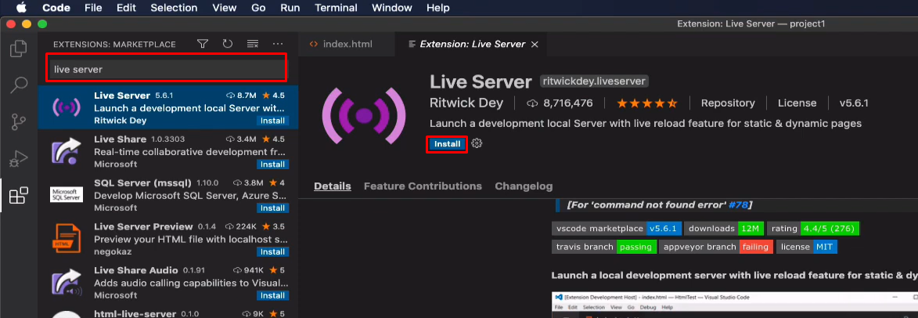This screenshot has height=318, width=918.
Task: Switch to the Details tab
Action: 333,186
